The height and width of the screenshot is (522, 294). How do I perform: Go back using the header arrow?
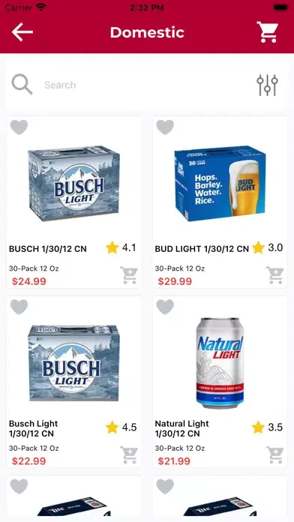[x=22, y=32]
